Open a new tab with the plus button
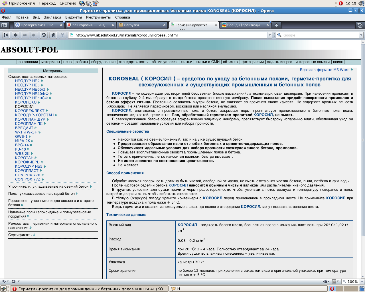 [276, 25]
